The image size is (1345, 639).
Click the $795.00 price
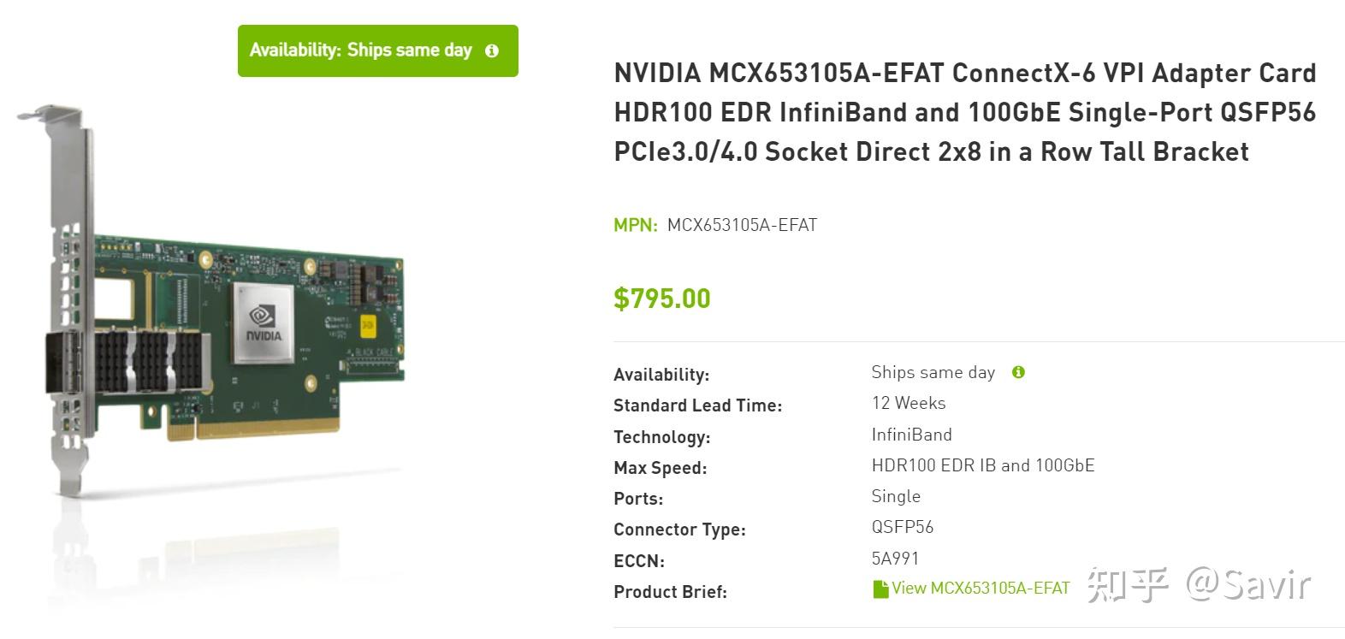coord(662,299)
